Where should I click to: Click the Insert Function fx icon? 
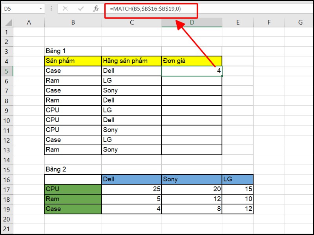[96, 9]
